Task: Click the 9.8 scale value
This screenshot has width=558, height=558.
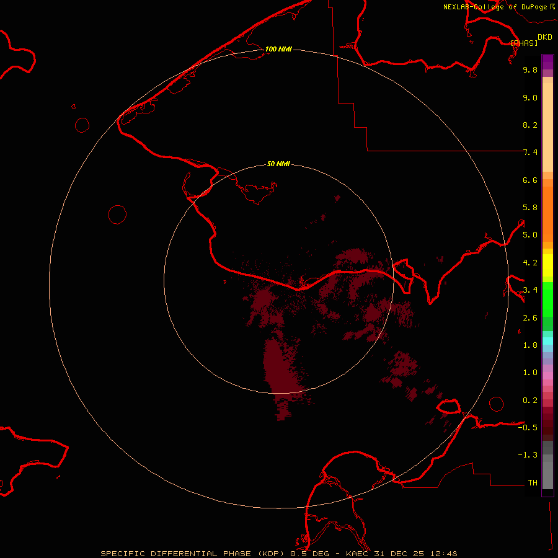Action: pyautogui.click(x=530, y=69)
